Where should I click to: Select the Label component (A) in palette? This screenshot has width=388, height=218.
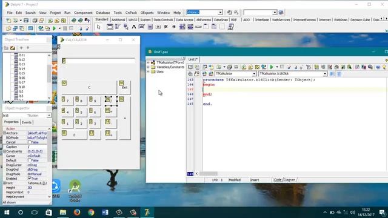point(134,27)
